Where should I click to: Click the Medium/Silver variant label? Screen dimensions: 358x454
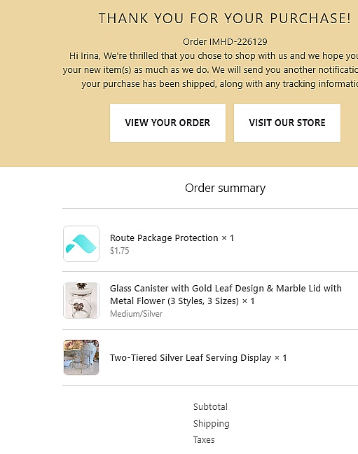136,314
